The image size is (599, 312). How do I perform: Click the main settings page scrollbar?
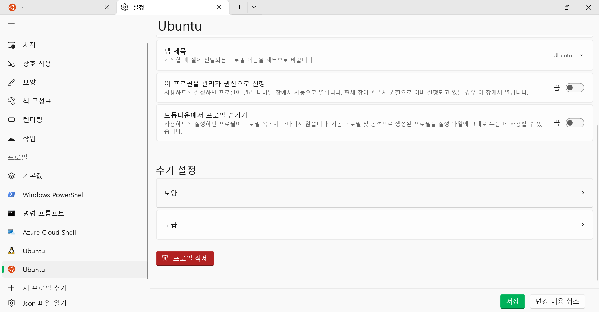[x=597, y=203]
